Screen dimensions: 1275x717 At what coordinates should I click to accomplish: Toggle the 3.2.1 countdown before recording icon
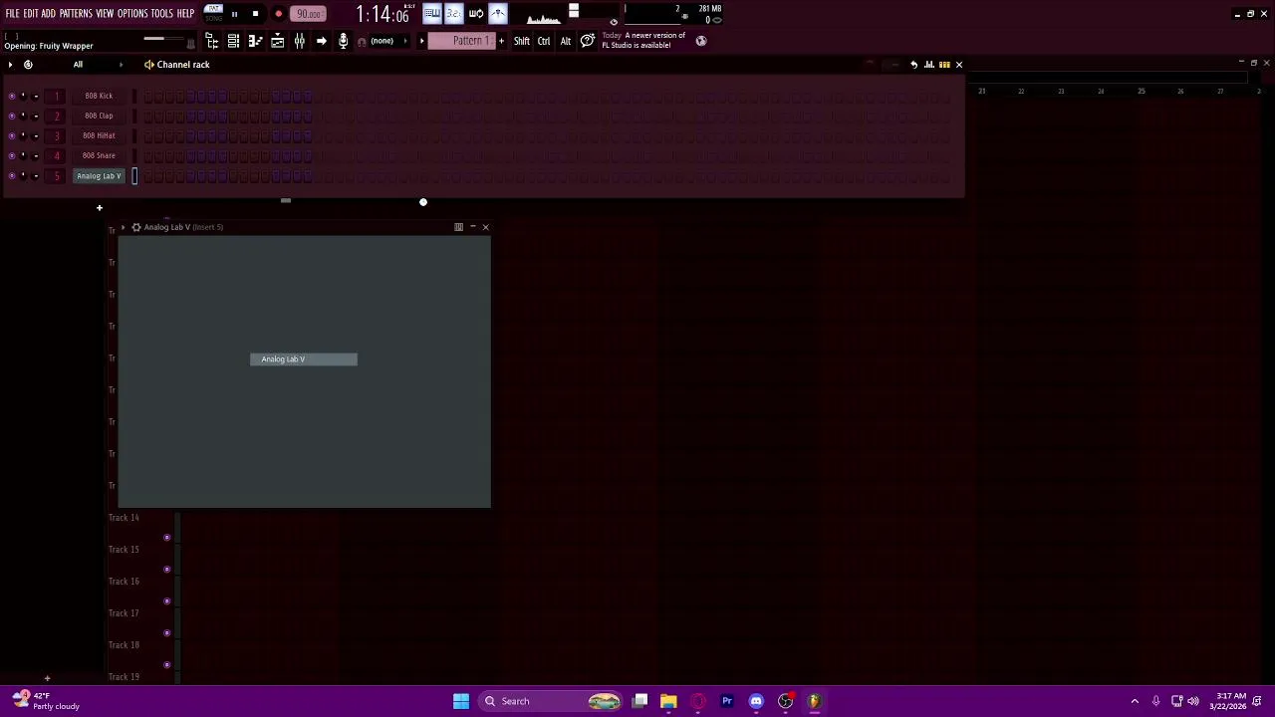pyautogui.click(x=453, y=14)
